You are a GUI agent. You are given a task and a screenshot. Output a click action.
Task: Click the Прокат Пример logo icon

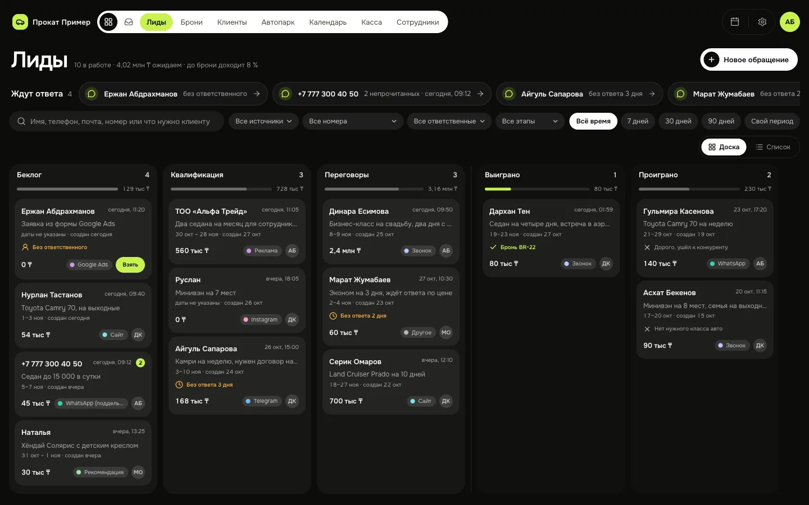pyautogui.click(x=20, y=22)
